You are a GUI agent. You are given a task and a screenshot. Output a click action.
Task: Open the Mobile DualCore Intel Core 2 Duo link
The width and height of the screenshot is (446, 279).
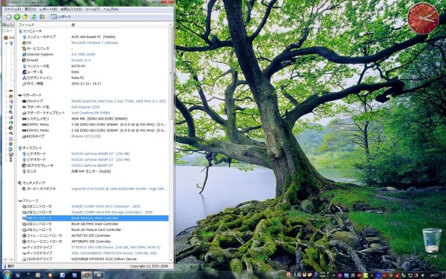(119, 101)
